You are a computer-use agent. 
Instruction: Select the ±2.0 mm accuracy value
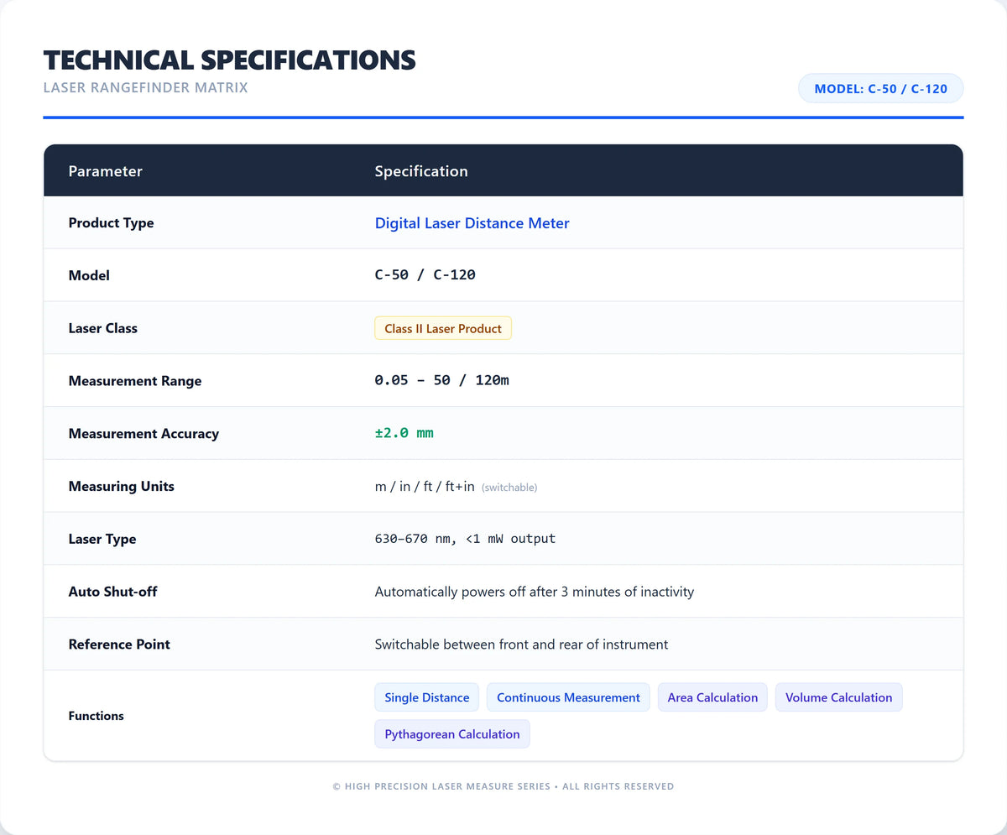point(404,433)
